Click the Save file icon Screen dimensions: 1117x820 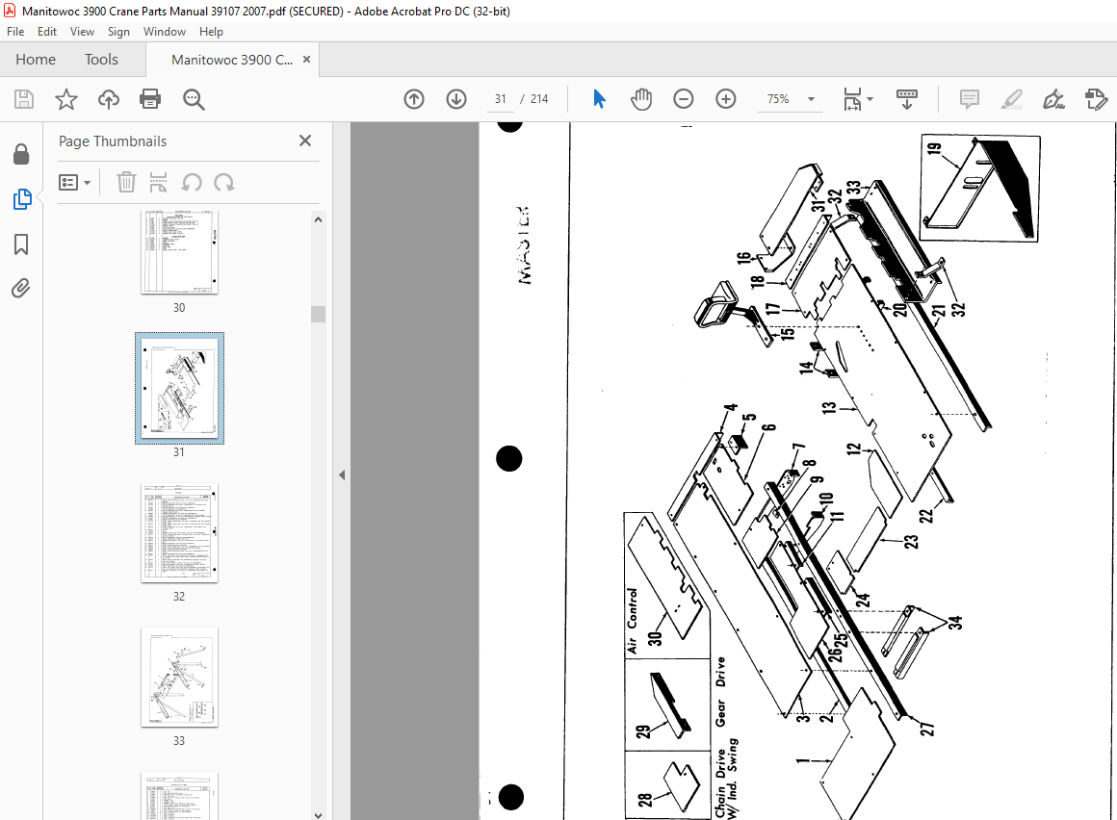[24, 99]
